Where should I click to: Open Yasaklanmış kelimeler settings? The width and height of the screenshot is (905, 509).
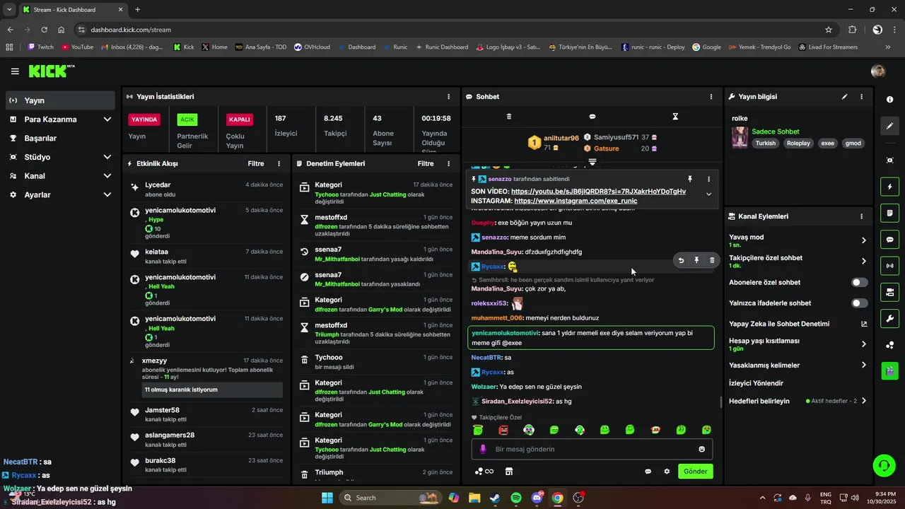pos(798,365)
